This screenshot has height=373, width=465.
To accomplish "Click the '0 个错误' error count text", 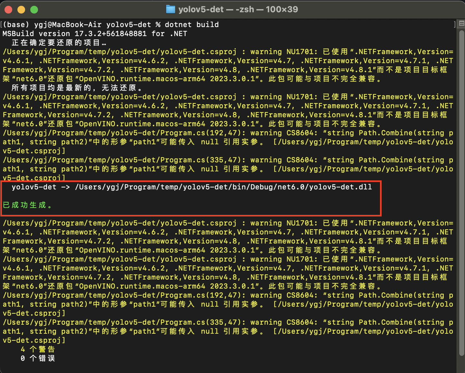I will pos(38,358).
